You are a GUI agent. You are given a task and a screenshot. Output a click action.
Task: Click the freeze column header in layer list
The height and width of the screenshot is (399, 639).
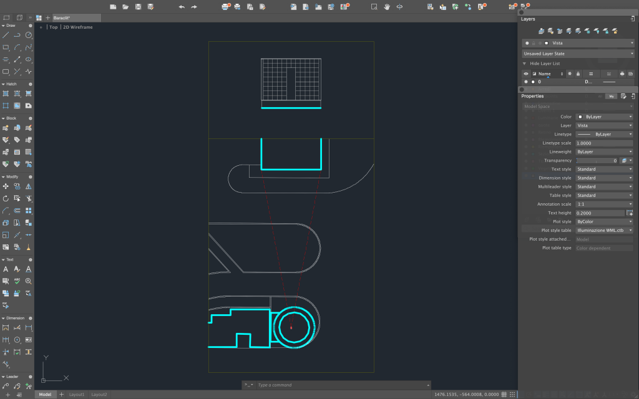coord(570,74)
